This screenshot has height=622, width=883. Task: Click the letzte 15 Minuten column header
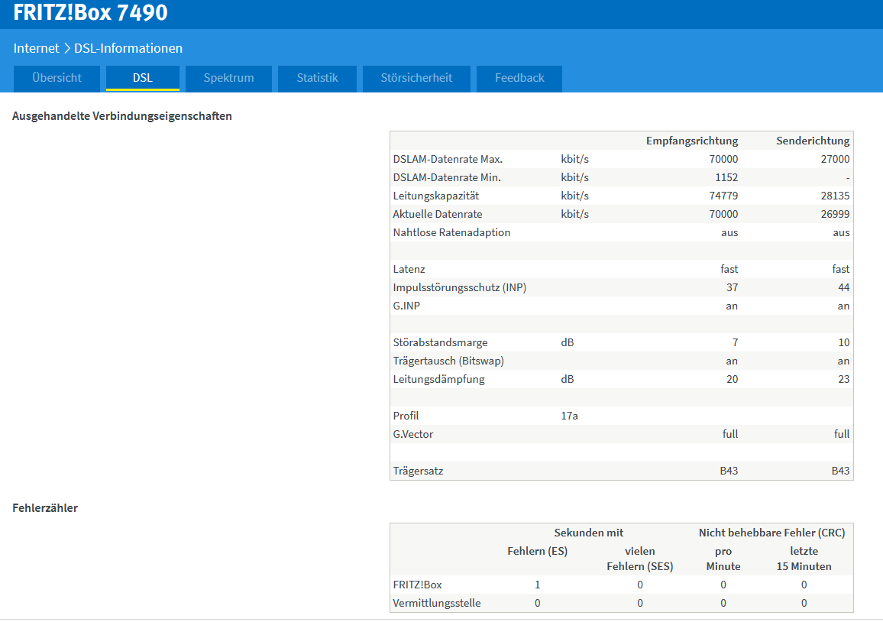coord(804,559)
